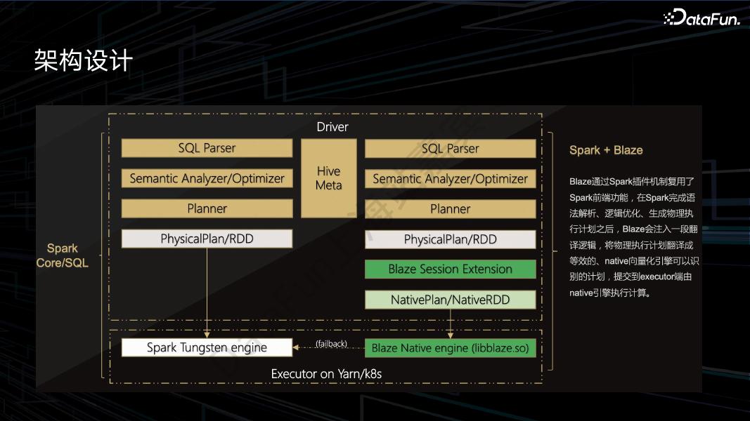Select the right SQL Parser block

450,148
